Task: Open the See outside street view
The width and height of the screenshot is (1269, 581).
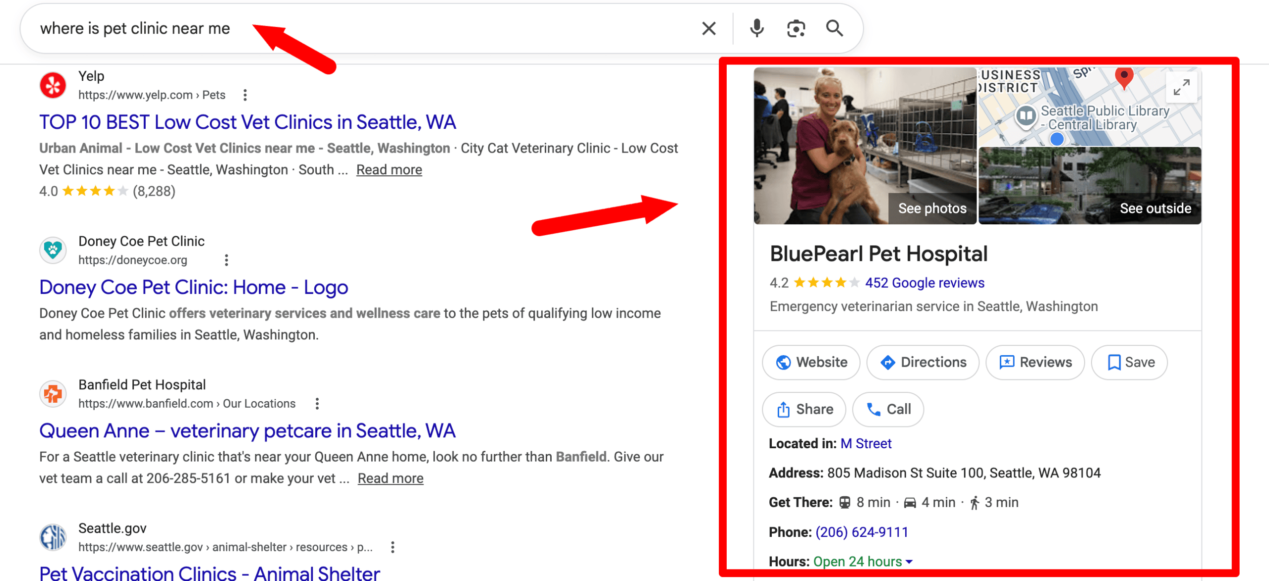Action: coord(1154,208)
